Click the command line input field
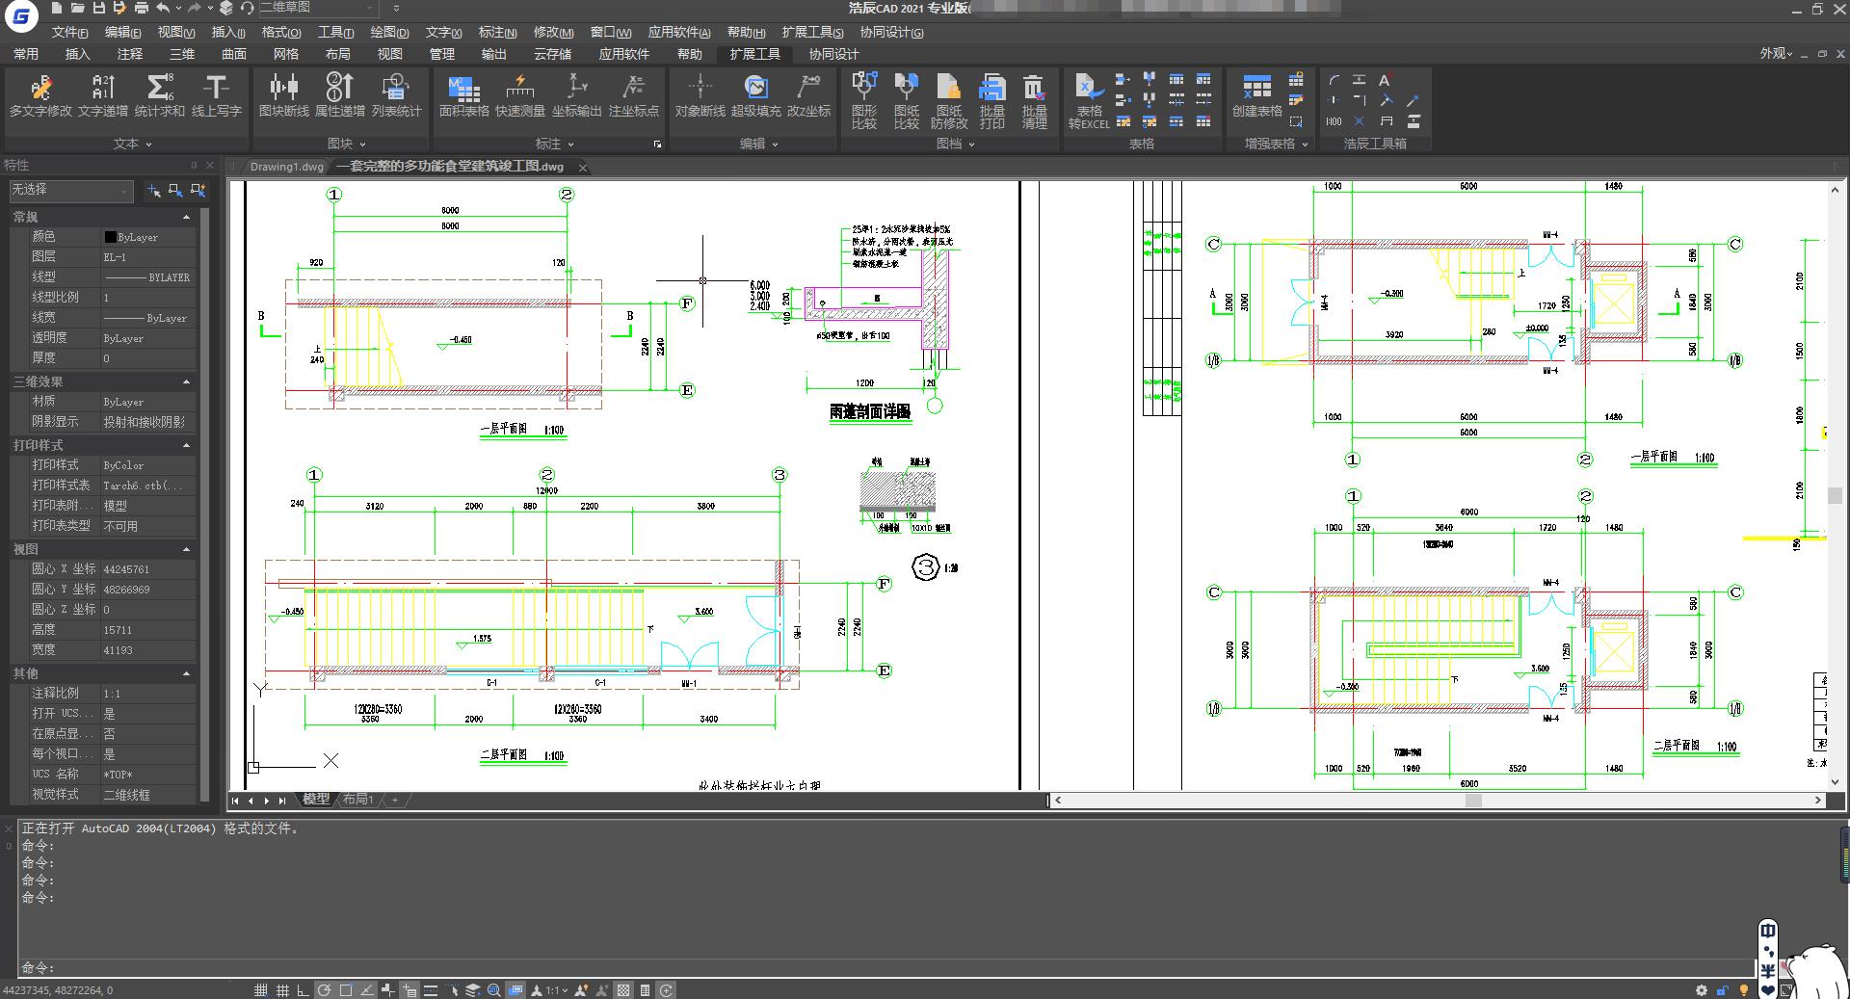1850x999 pixels. (886, 967)
